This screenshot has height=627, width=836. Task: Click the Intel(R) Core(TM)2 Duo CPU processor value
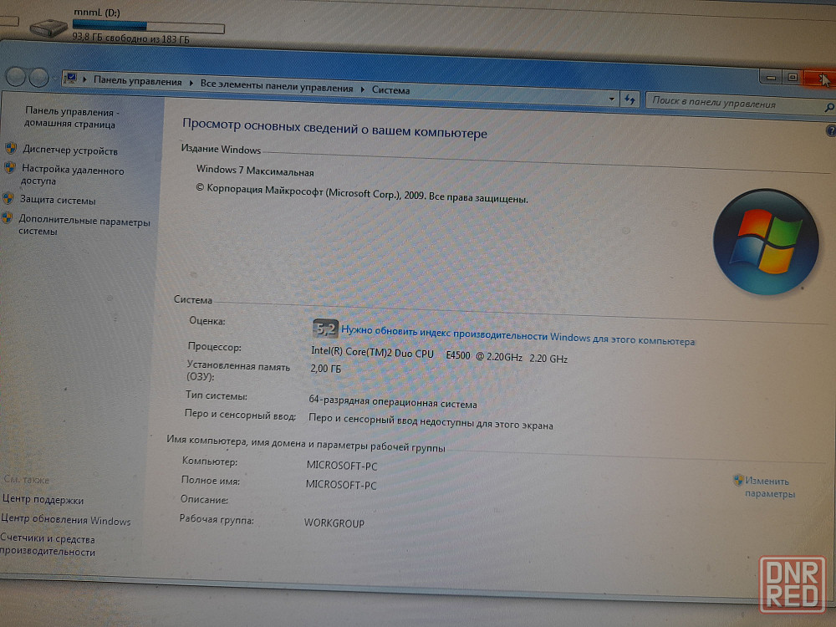439,355
